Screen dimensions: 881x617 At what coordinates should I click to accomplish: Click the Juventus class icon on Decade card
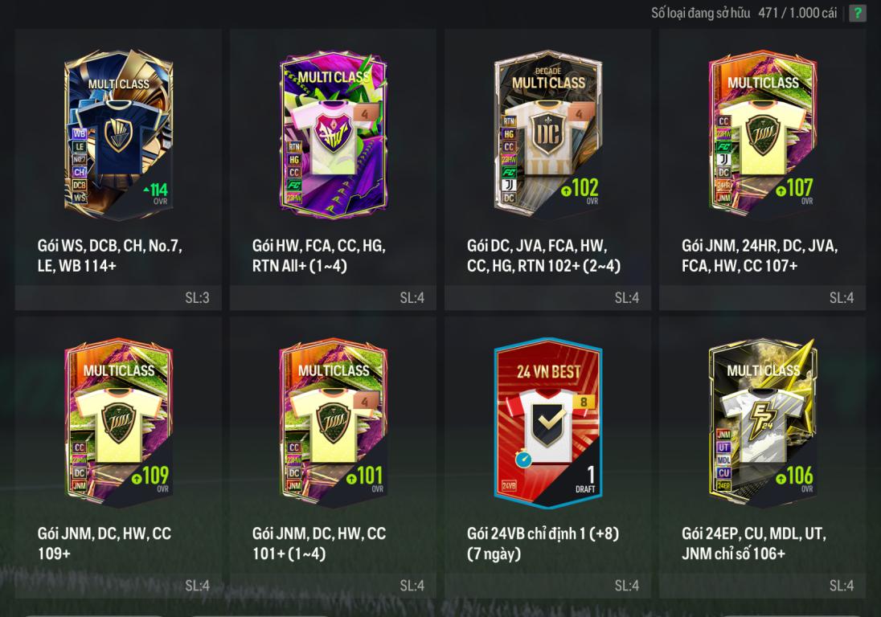tap(509, 186)
